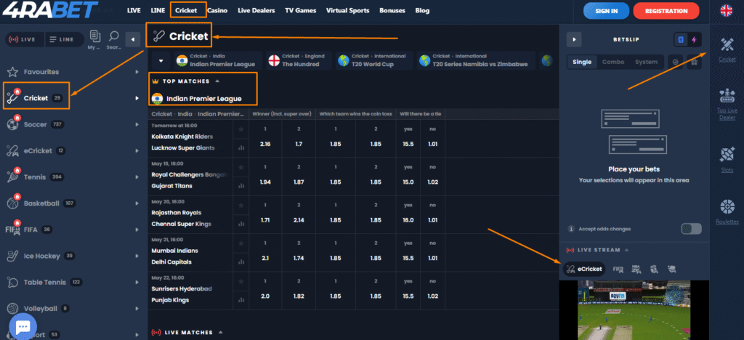Viewport: 744px width, 340px height.
Task: Open Bonuses in top navigation
Action: click(x=392, y=10)
